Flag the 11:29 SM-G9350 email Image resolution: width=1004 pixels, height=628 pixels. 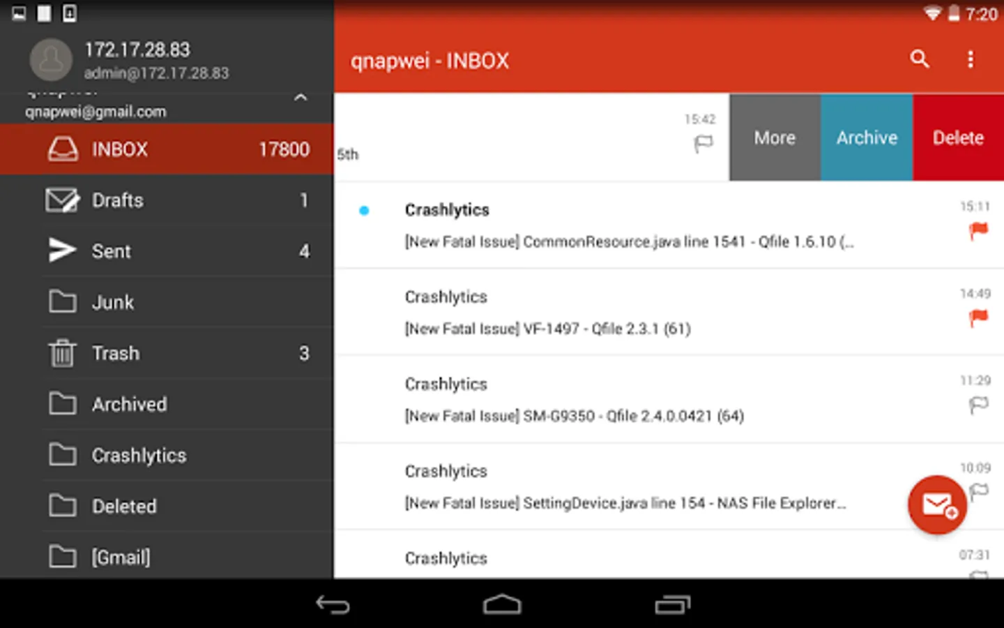click(x=979, y=405)
